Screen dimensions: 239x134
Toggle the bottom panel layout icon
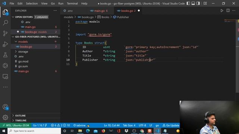(193, 3)
